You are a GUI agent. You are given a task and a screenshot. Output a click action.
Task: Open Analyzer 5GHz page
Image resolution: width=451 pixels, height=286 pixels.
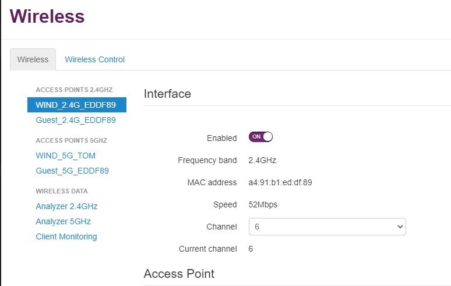pyautogui.click(x=64, y=221)
